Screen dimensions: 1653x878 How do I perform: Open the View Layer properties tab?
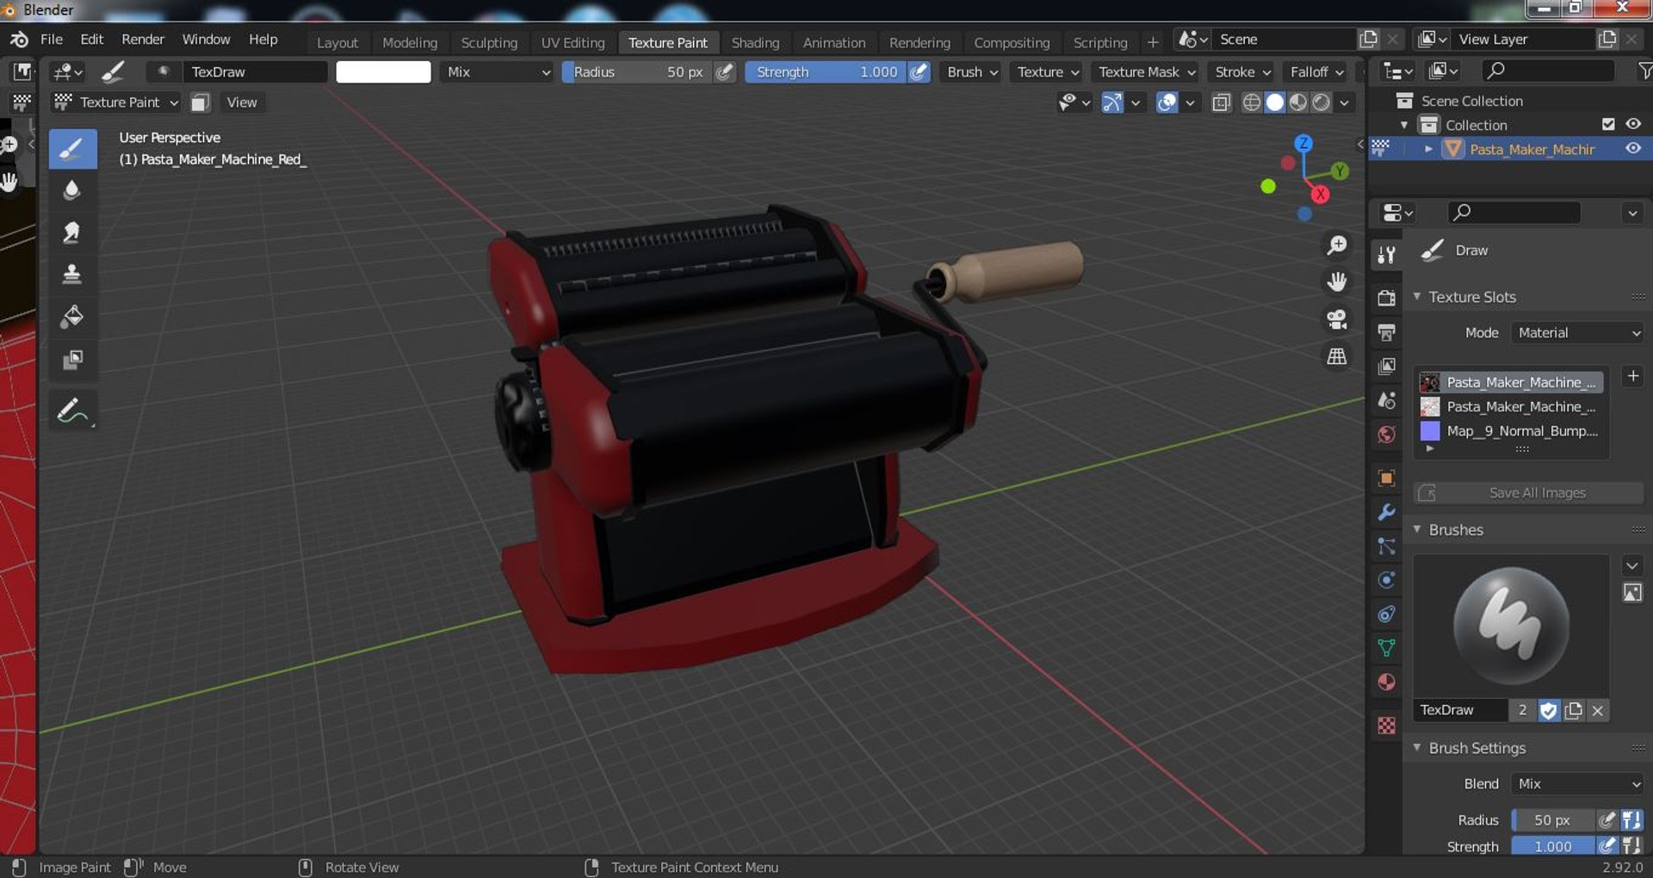click(1386, 367)
